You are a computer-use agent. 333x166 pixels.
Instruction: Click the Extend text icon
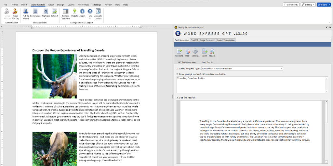tap(54, 12)
